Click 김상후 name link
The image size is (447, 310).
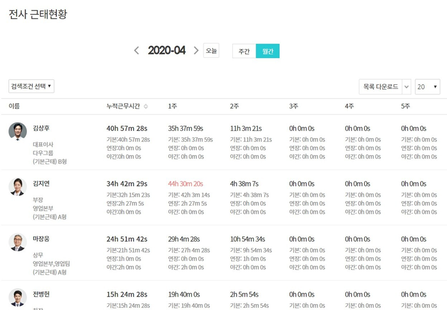[x=41, y=128]
